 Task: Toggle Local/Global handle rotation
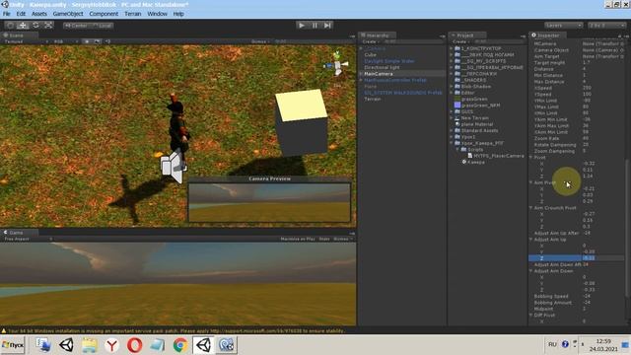click(103, 26)
